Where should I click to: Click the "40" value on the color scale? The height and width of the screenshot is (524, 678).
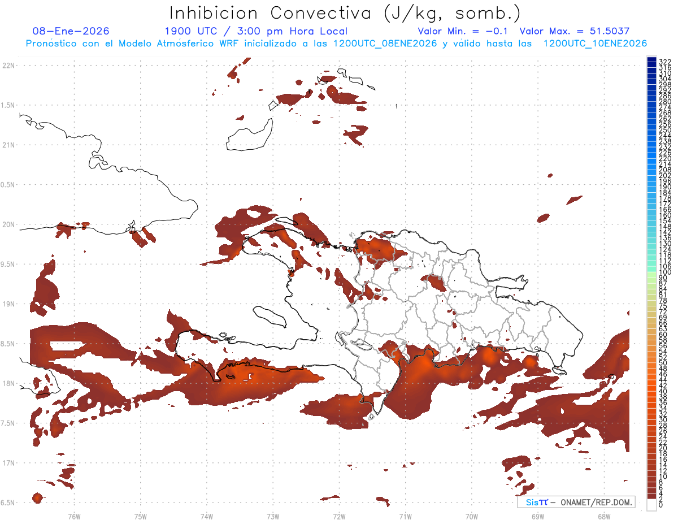click(663, 391)
